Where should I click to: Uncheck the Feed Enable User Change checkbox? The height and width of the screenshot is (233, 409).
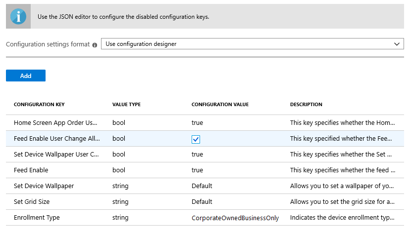pos(196,139)
